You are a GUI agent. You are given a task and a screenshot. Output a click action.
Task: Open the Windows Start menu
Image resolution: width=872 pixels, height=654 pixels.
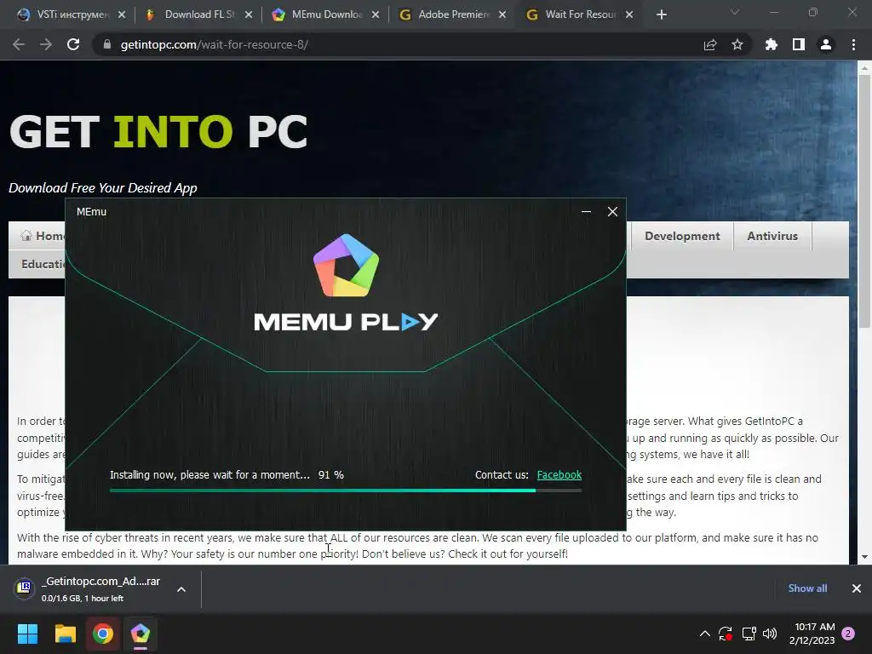point(27,634)
